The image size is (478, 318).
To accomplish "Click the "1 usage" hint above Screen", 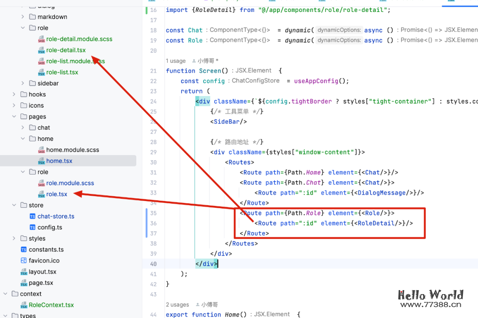I will (176, 61).
